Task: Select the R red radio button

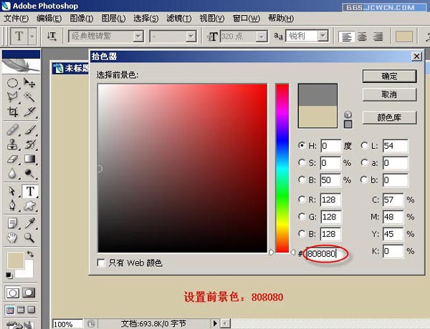Action: (x=302, y=199)
